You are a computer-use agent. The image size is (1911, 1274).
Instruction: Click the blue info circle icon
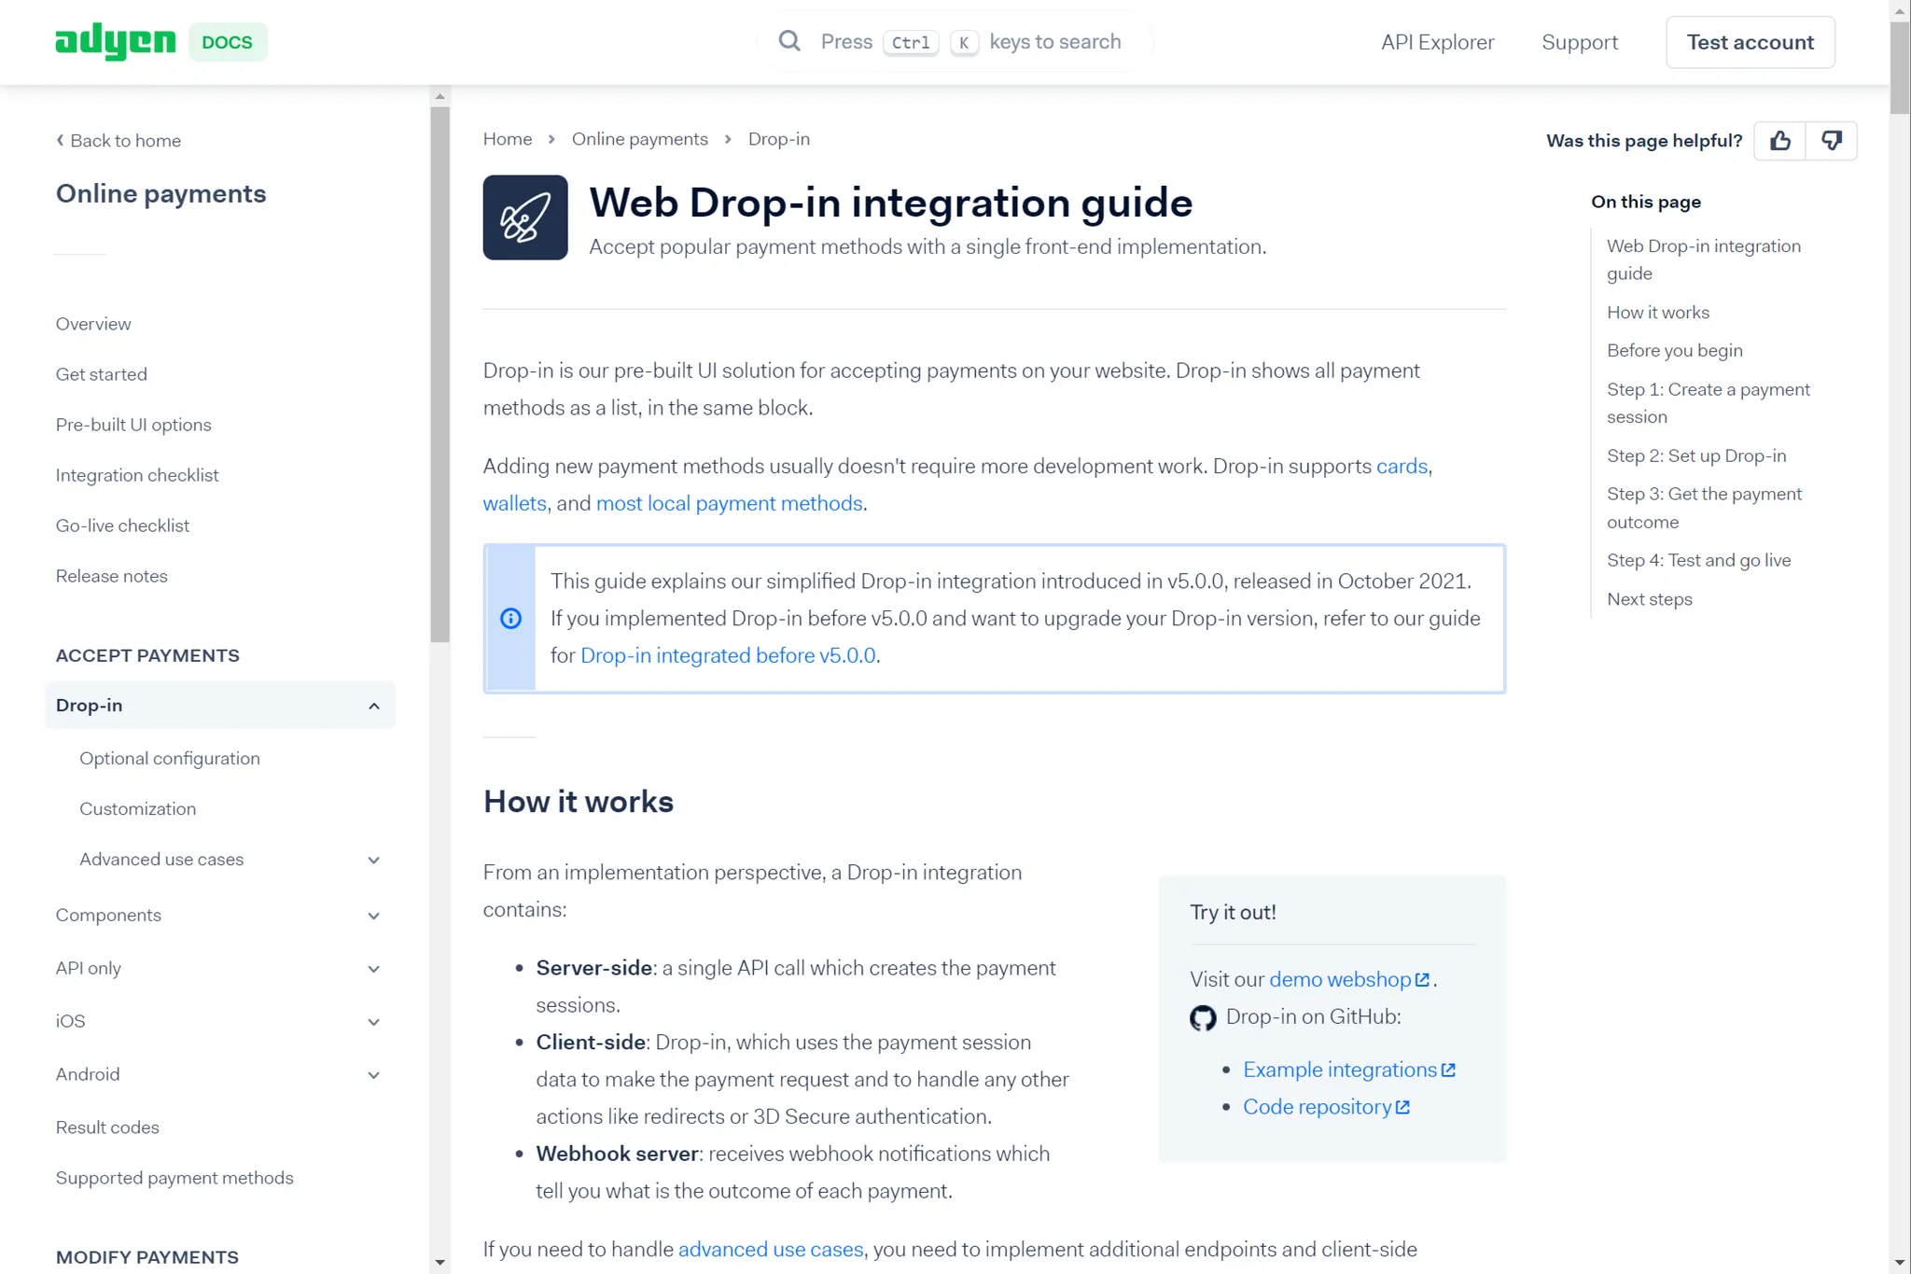(510, 618)
